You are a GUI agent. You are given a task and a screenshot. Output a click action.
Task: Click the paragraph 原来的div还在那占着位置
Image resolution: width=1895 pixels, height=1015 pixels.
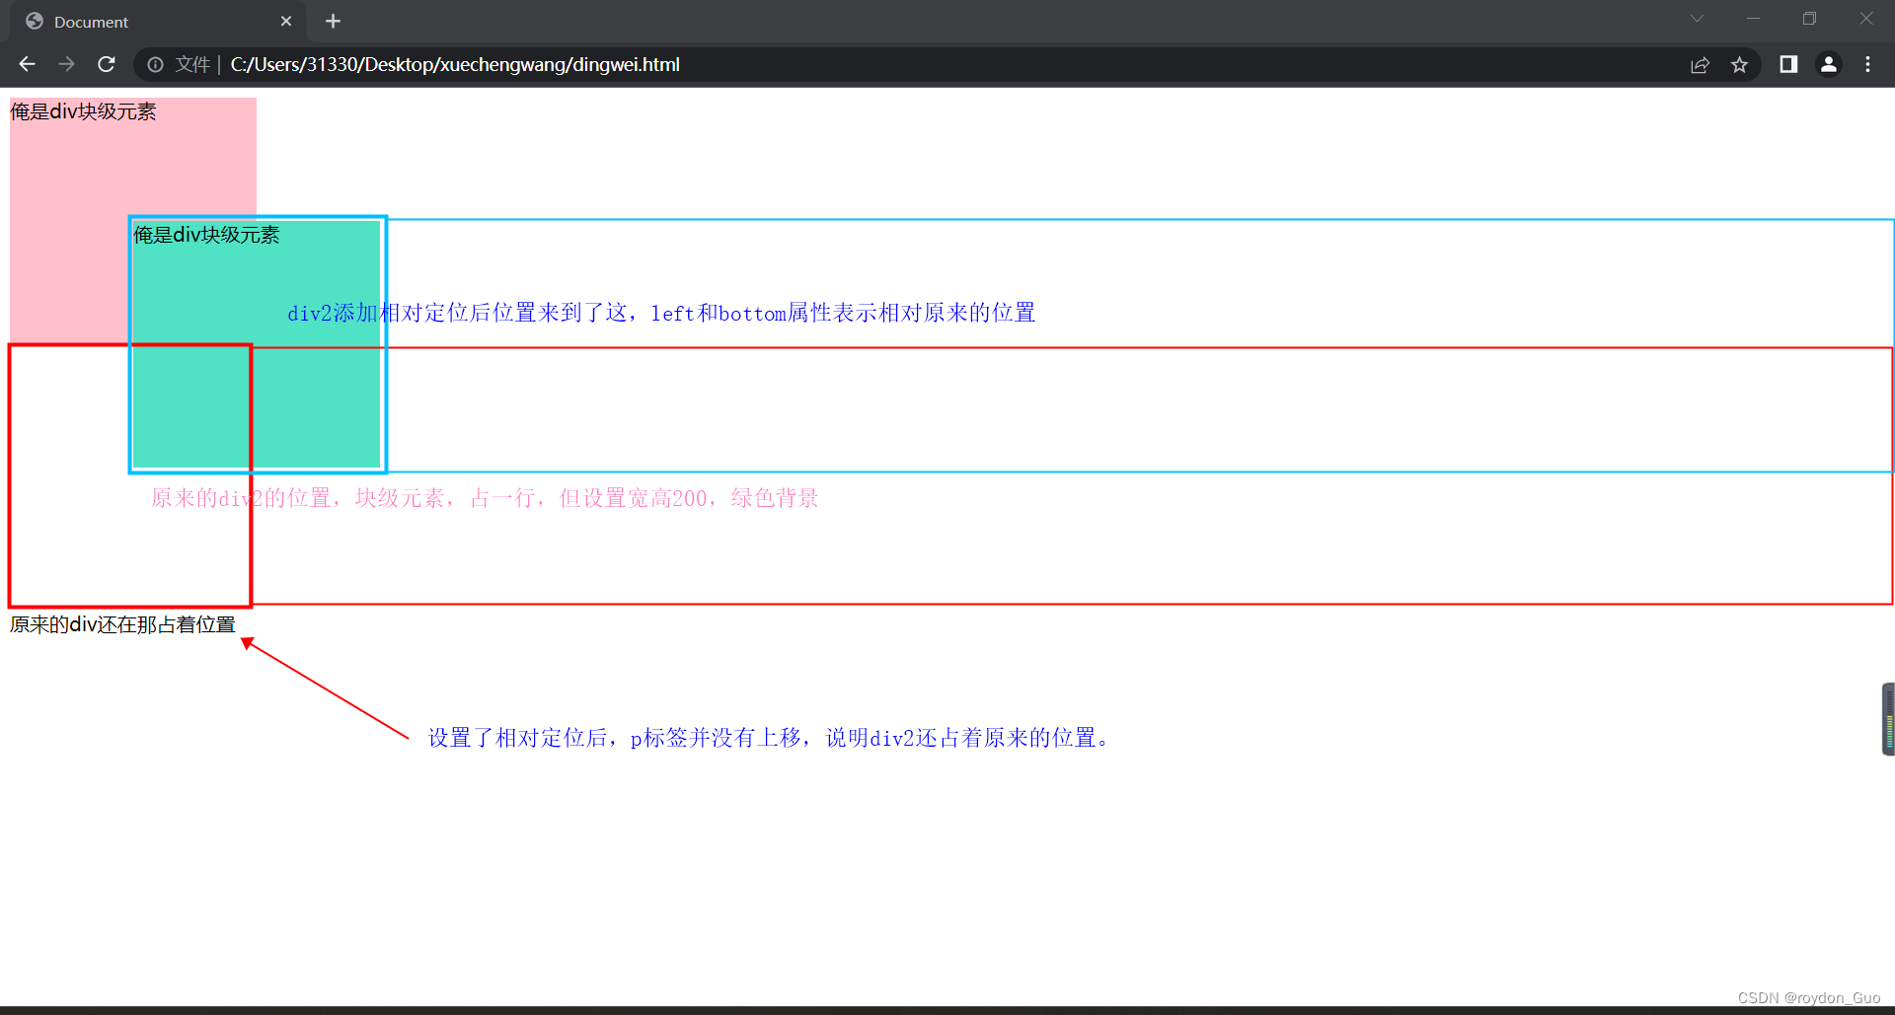click(x=122, y=624)
